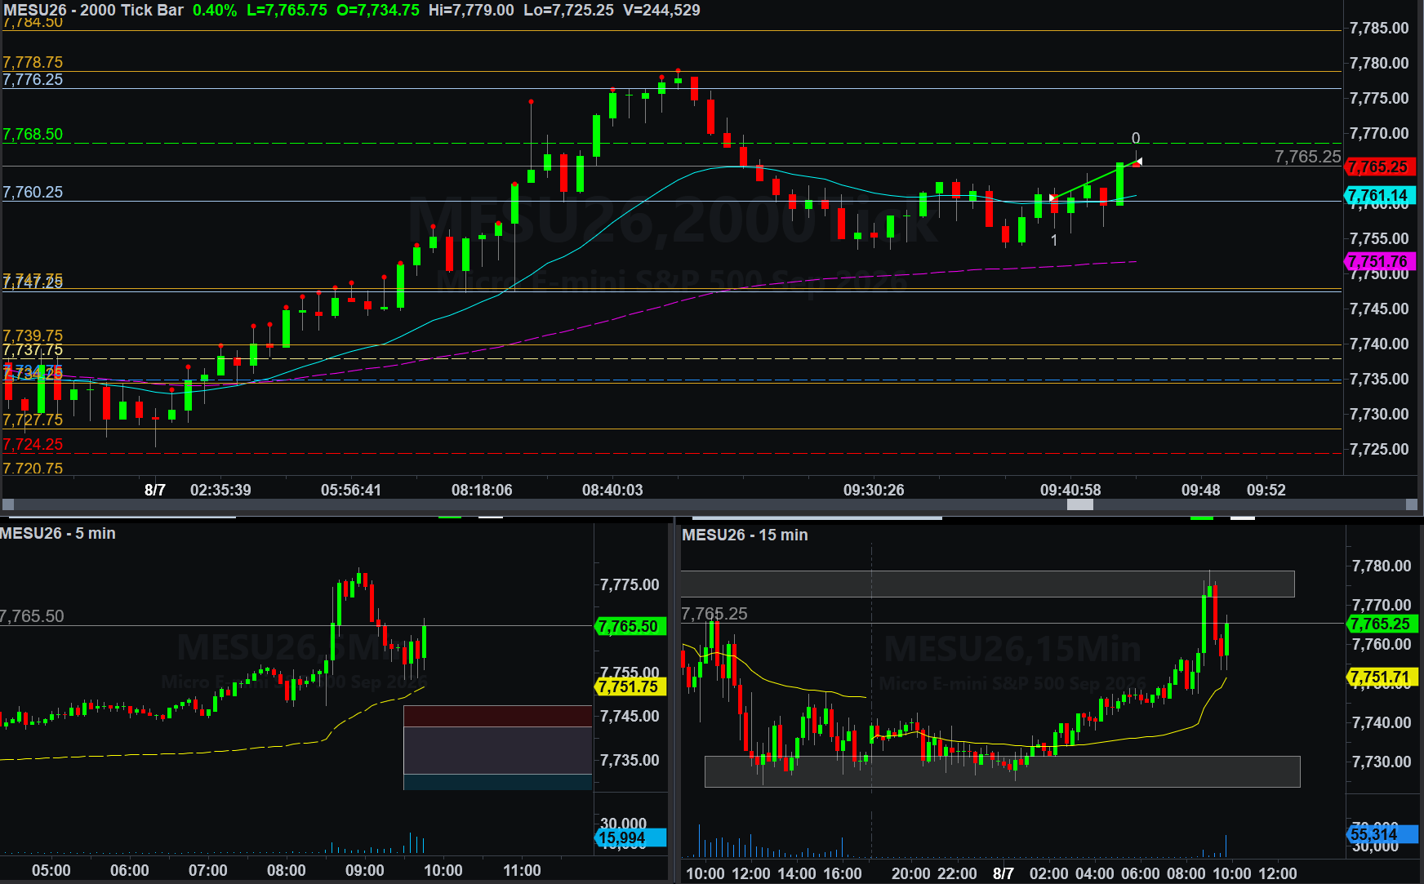The height and width of the screenshot is (884, 1424).
Task: Click the L=7,765.75 last price in header
Action: click(287, 11)
